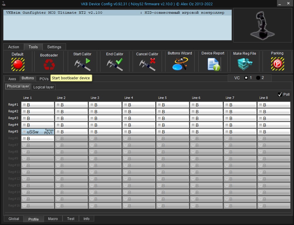Click Reg#2 Line 3 button cell
The height and width of the screenshot is (225, 294).
pyautogui.click(x=105, y=111)
